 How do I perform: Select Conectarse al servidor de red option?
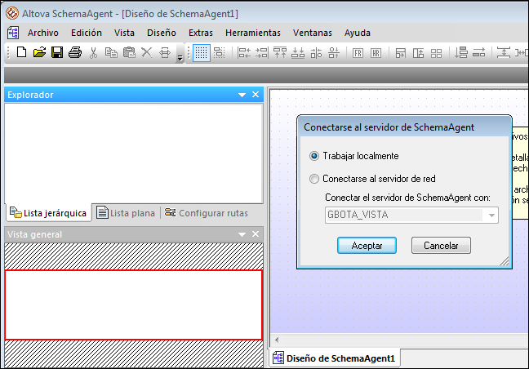click(x=314, y=179)
